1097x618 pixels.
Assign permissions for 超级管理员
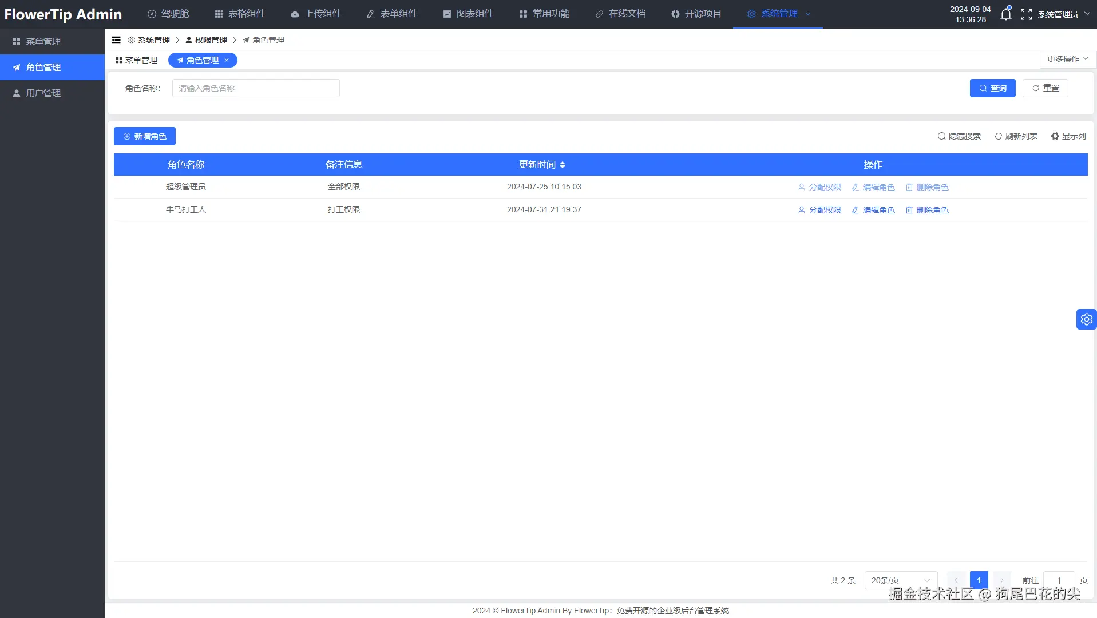(x=819, y=187)
